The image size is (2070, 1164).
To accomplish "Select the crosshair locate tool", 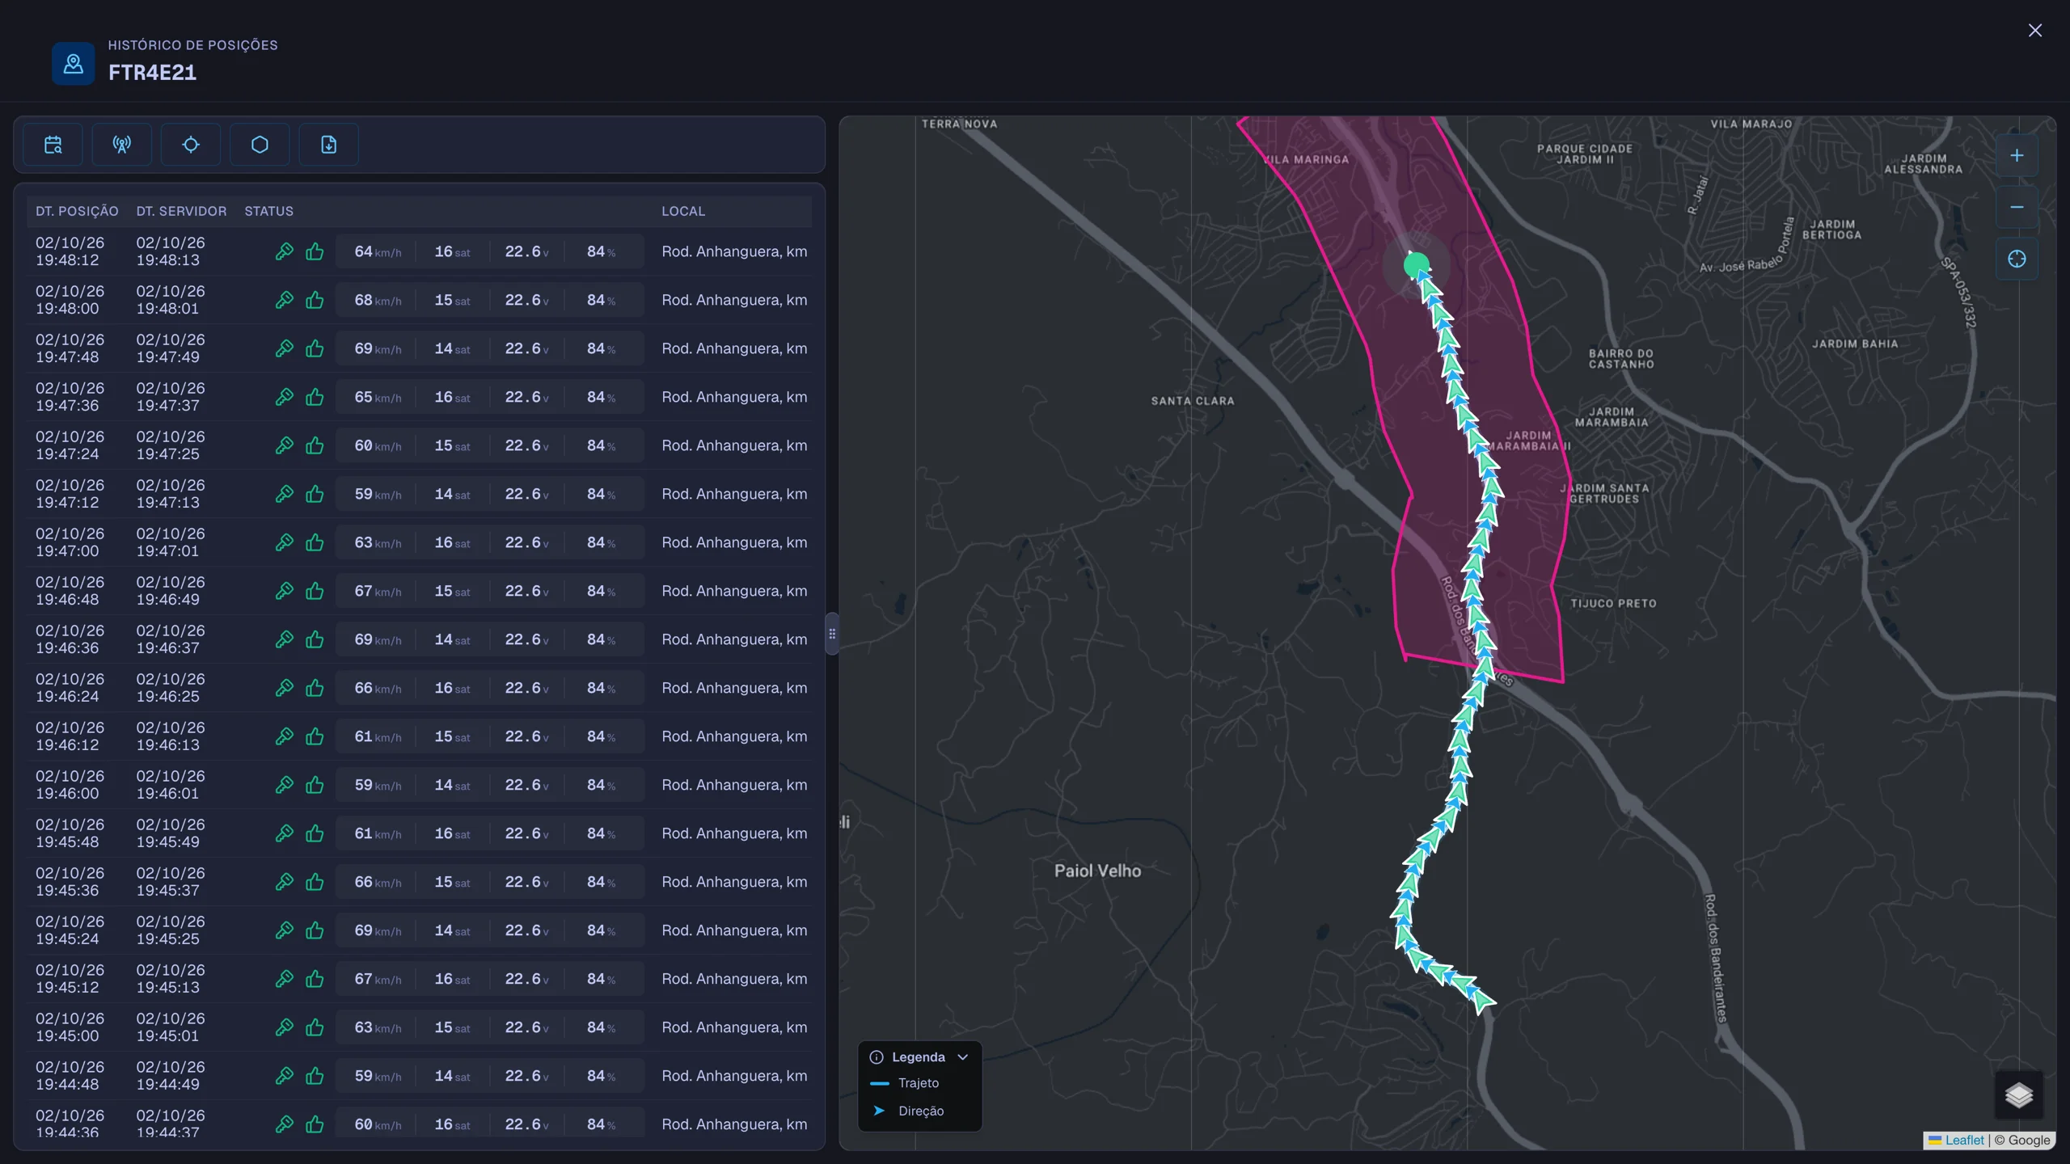I will click(x=191, y=145).
